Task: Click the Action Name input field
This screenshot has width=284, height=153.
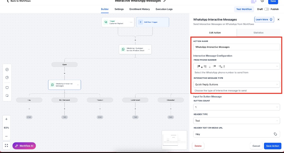Action: click(x=237, y=47)
